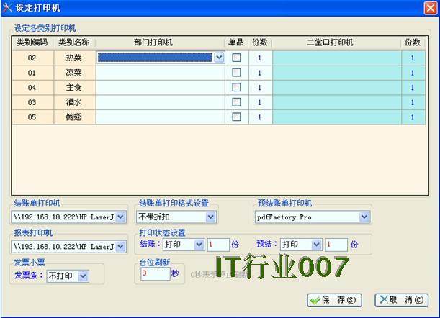Screen dimensions: 440x318
Task: Click category code cell 04
Action: [x=32, y=88]
